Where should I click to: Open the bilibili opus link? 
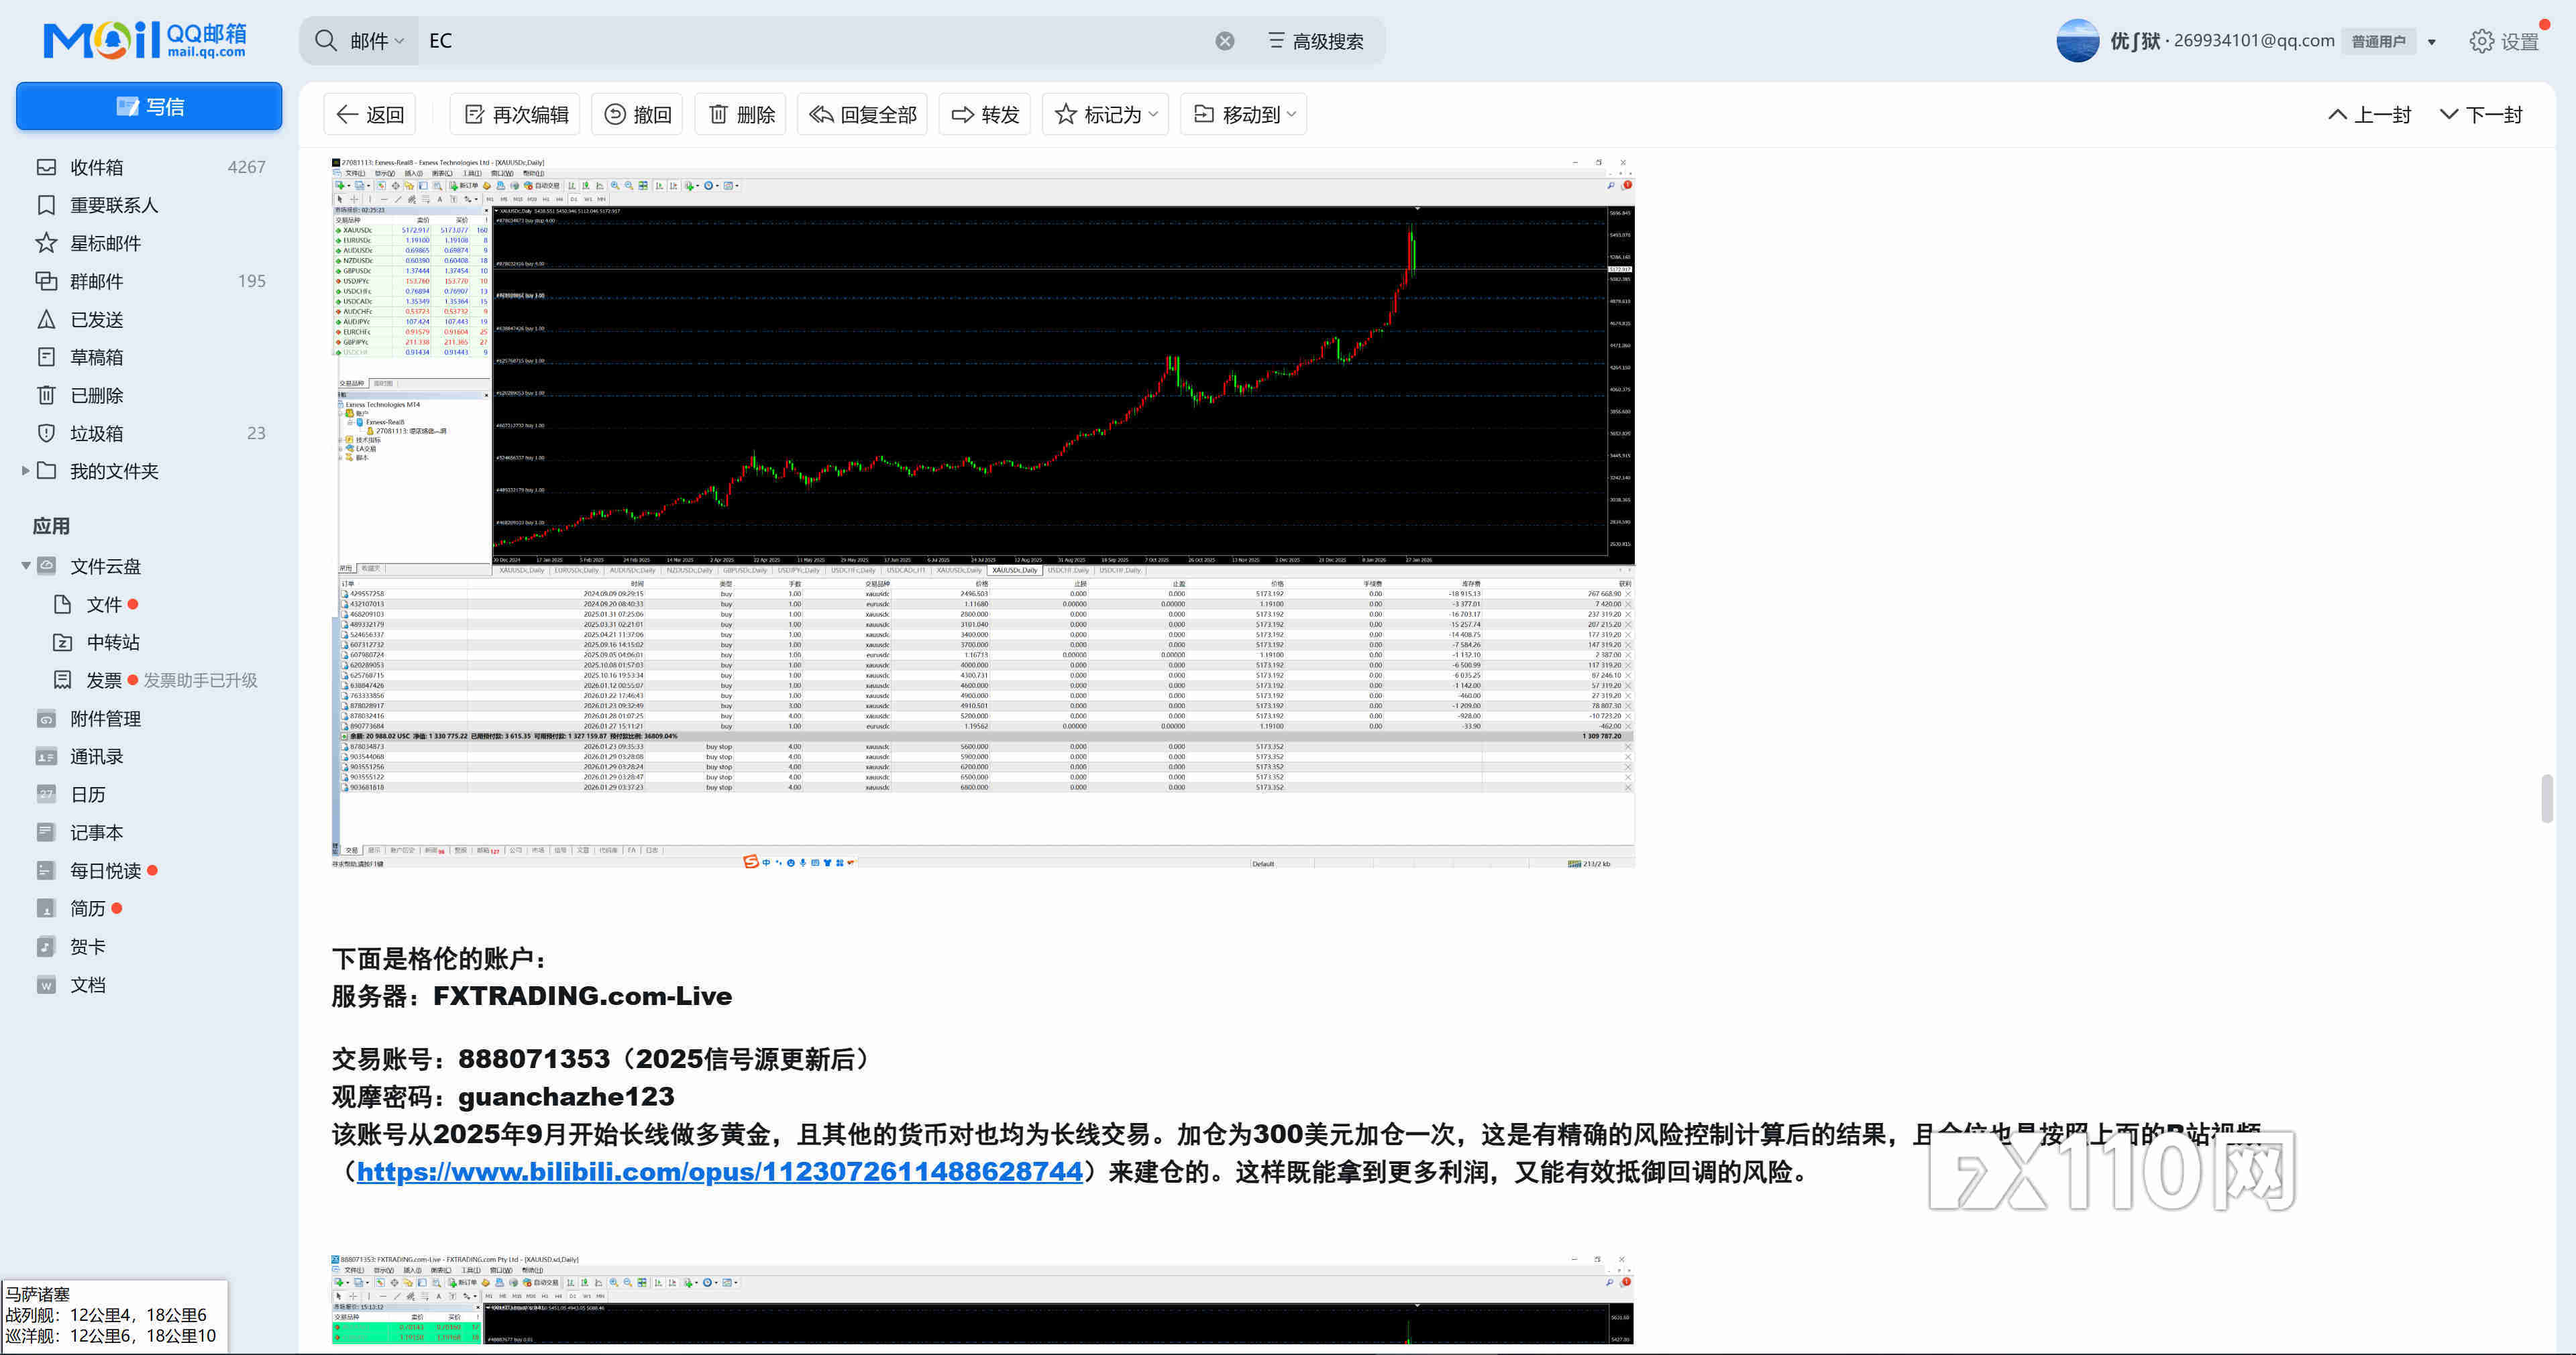click(720, 1171)
